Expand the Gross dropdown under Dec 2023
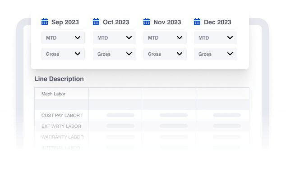This screenshot has width=286, height=180. [x=216, y=54]
